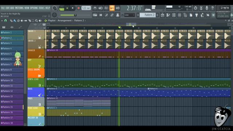Viewport: 233px width, 131px height.
Task: Select the Pattern 11 clip on PADS track
Action: coord(79,102)
